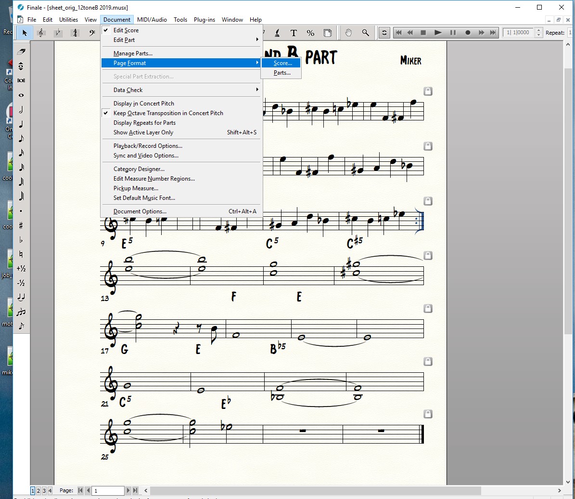
Task: Pick the sharp accidental tool
Action: tap(21, 225)
